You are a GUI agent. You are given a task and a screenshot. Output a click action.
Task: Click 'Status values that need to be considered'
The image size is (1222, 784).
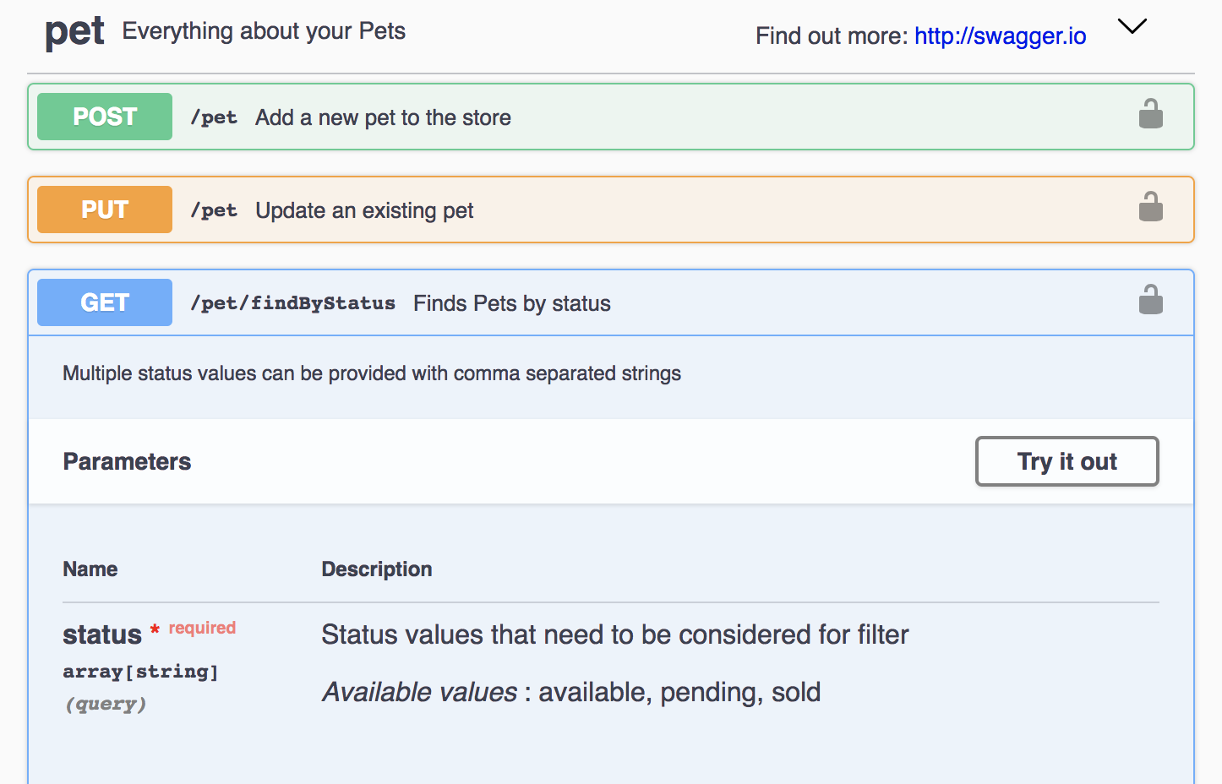615,634
